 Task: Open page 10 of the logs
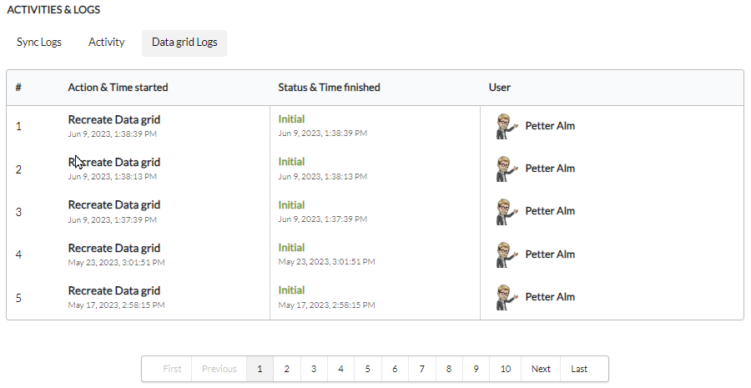(x=506, y=369)
